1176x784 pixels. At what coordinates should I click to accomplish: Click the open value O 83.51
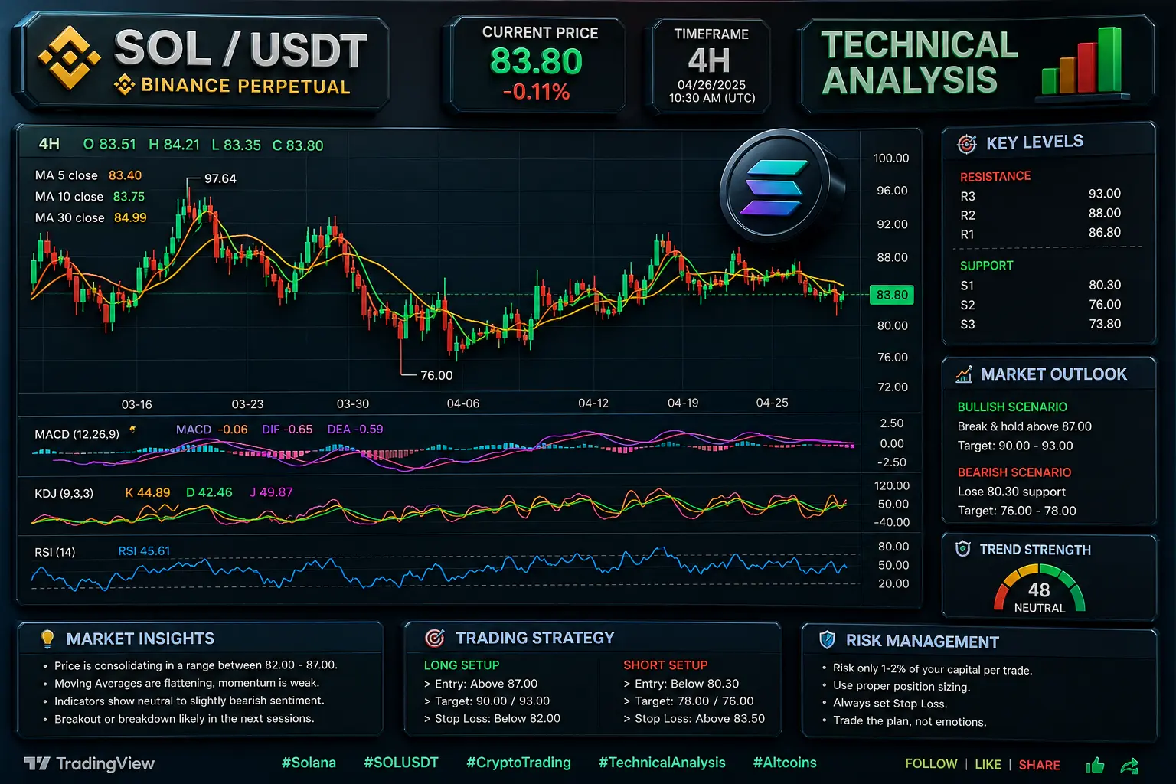click(x=109, y=144)
